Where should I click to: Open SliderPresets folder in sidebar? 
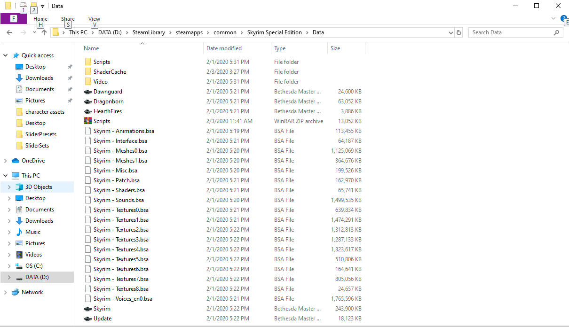[41, 134]
